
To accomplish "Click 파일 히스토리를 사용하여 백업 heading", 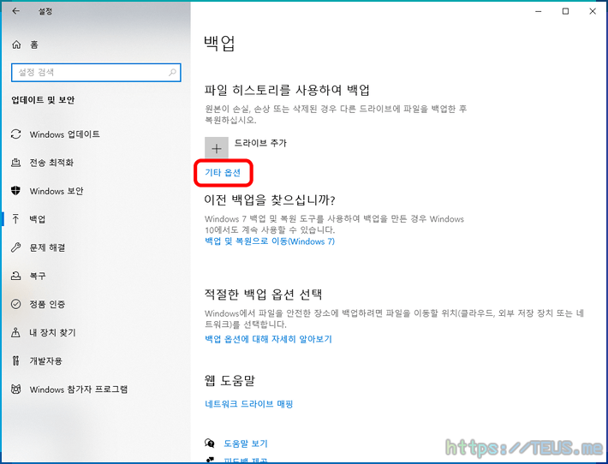I will tap(287, 90).
